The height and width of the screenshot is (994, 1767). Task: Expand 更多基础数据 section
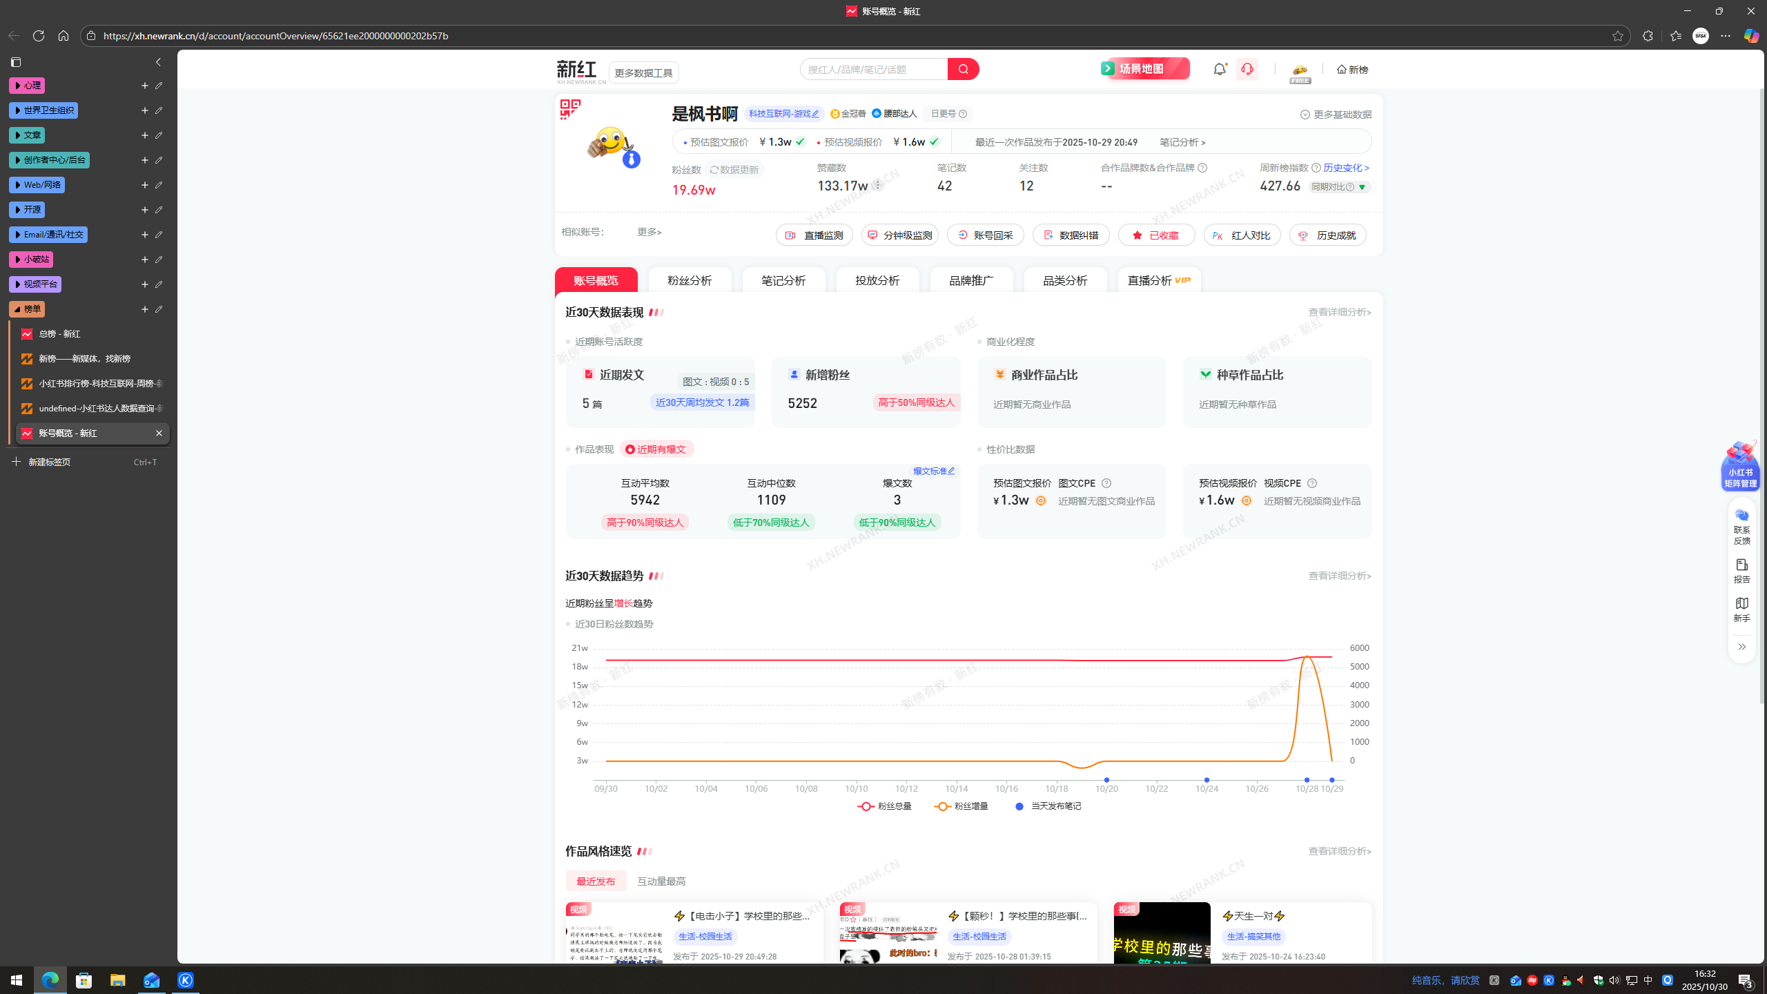click(x=1336, y=115)
